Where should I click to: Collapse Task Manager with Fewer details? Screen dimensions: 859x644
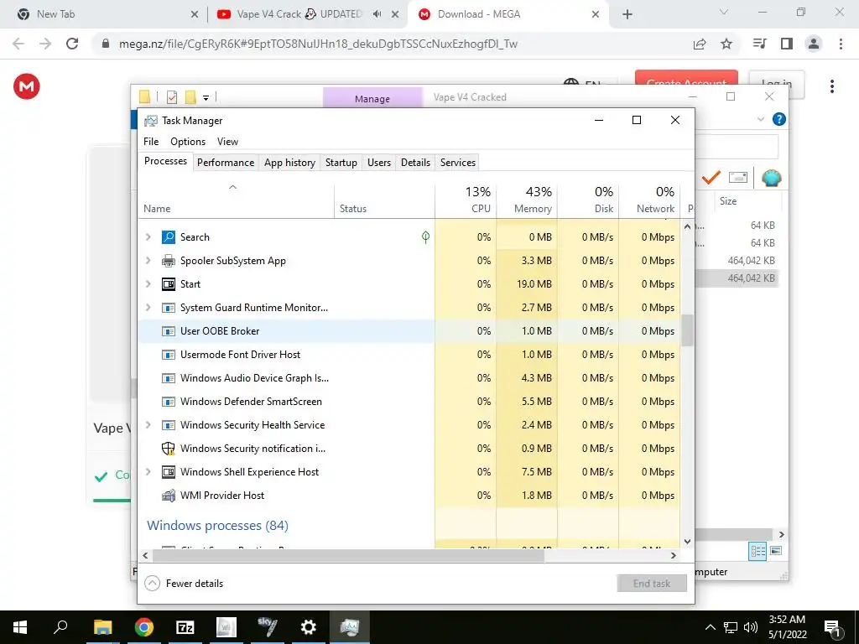click(184, 584)
